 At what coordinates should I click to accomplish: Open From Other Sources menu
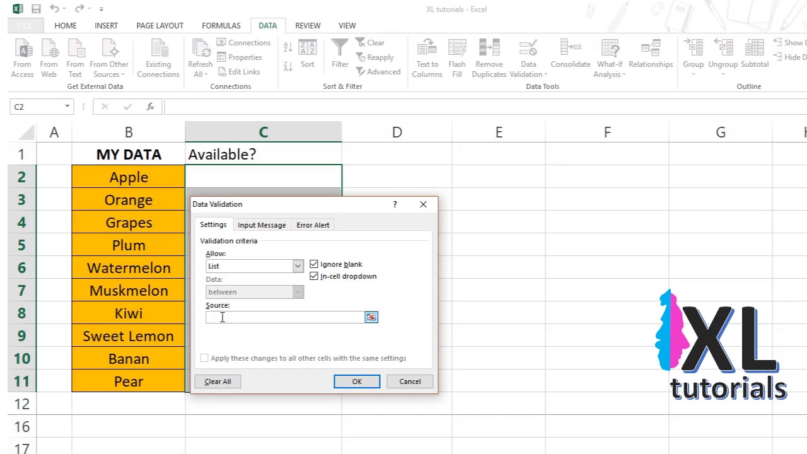pyautogui.click(x=109, y=59)
